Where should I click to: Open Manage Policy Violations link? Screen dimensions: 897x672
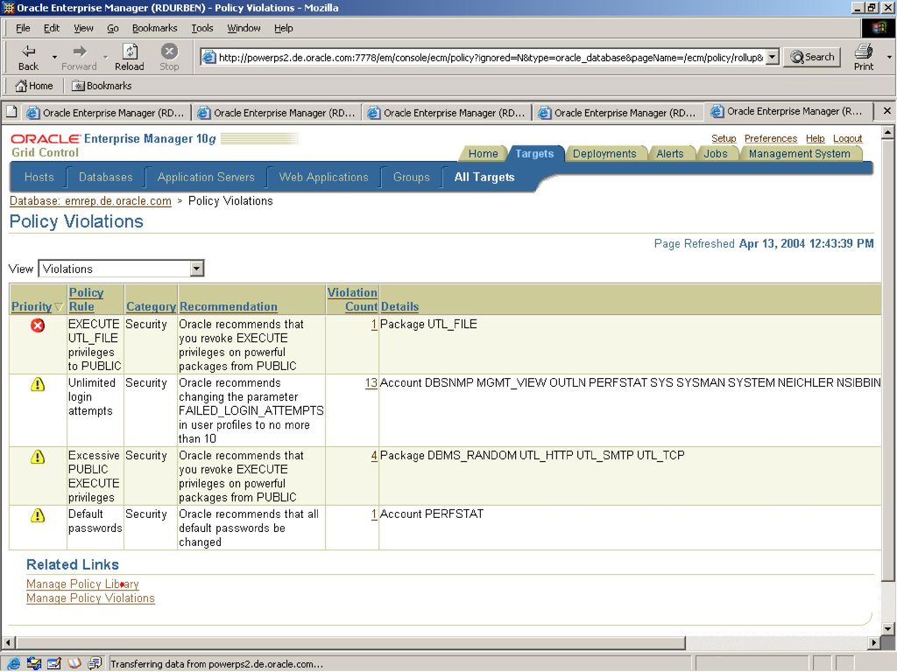(x=90, y=598)
